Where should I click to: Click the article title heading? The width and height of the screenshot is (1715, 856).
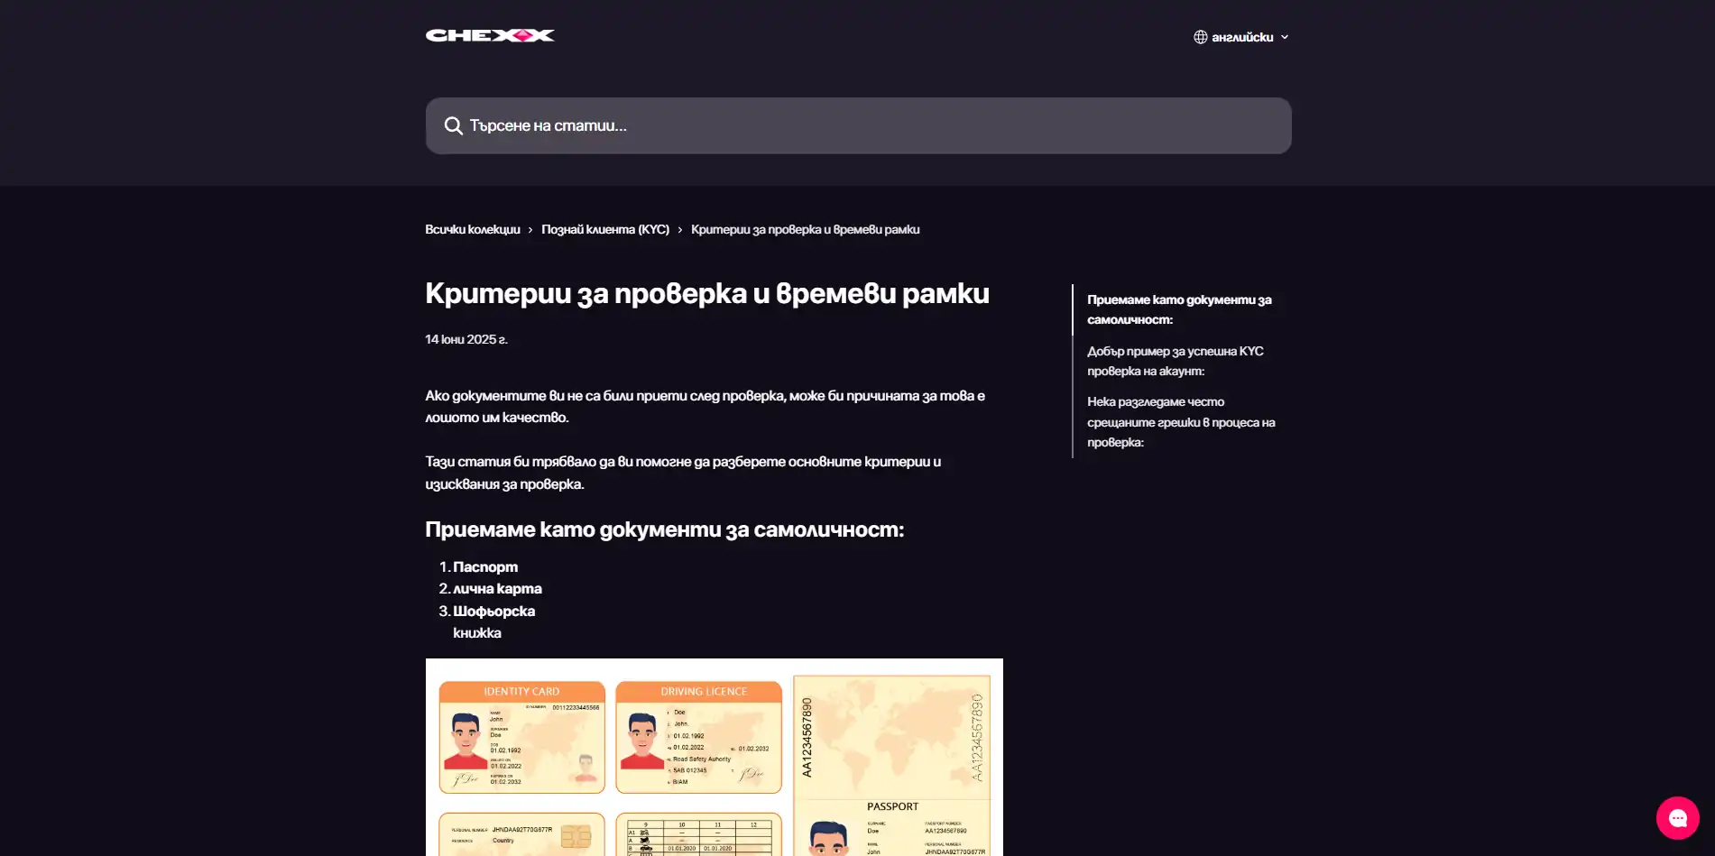[x=707, y=293]
